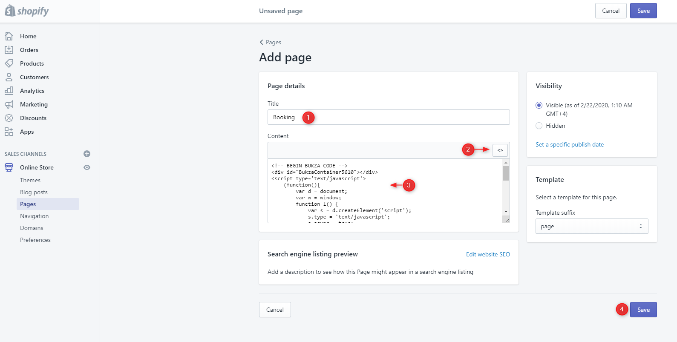This screenshot has width=677, height=342.
Task: Click the content editor scrollbar down arrow
Action: pyautogui.click(x=506, y=212)
